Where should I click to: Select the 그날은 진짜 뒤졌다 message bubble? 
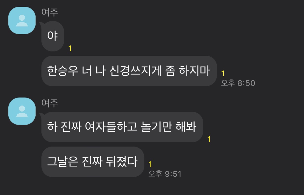(x=93, y=162)
